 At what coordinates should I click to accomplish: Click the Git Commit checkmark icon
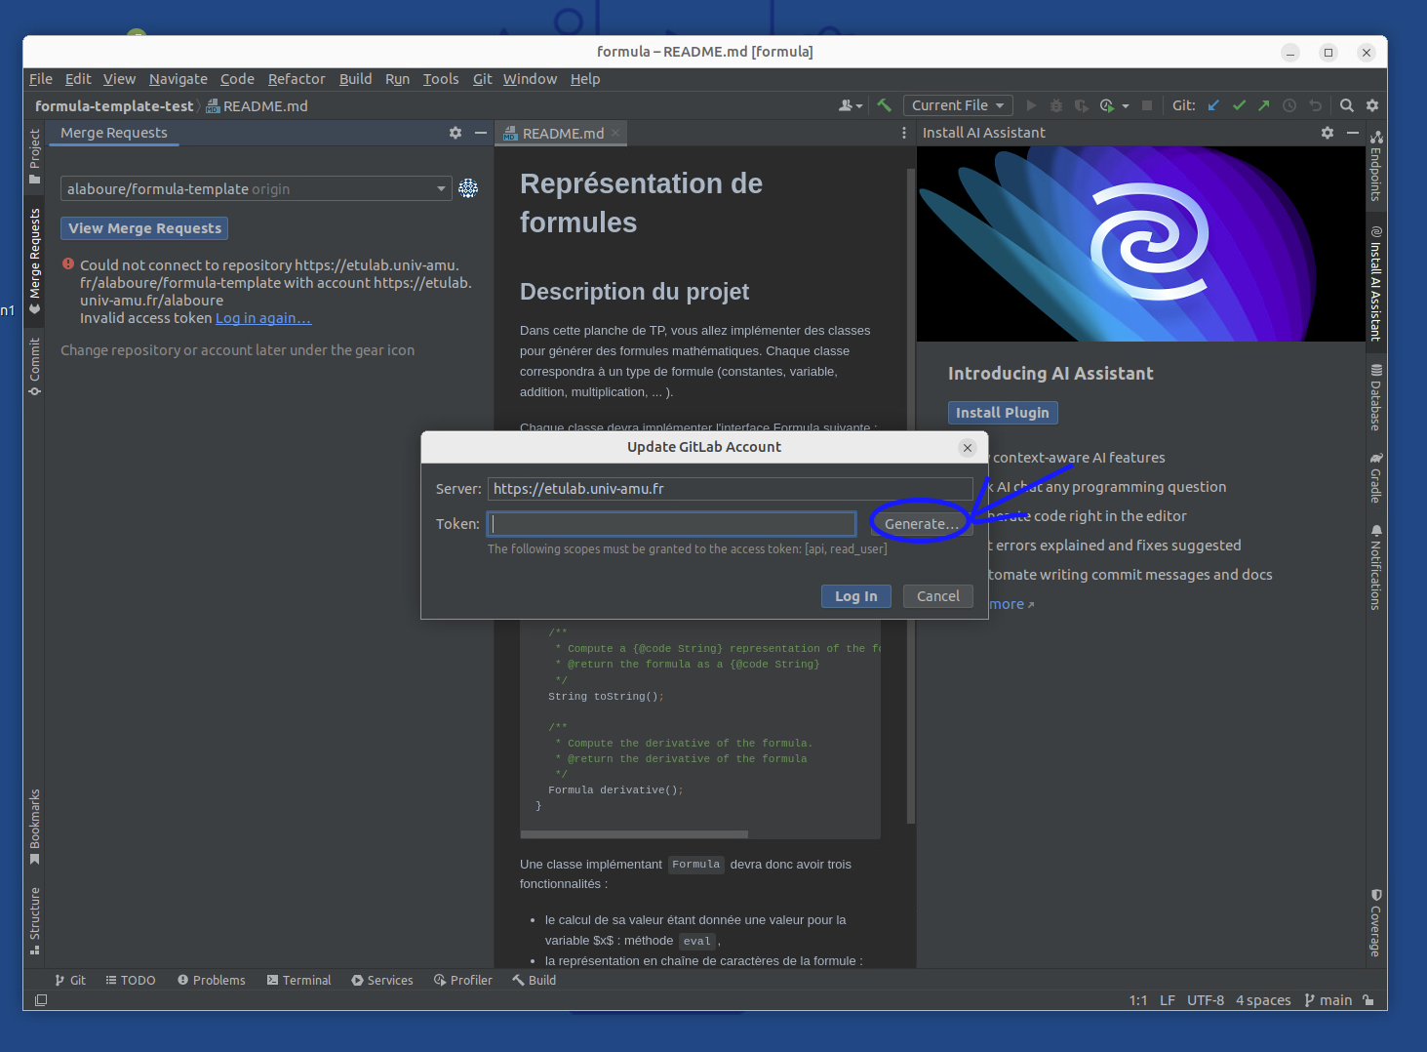[1239, 105]
